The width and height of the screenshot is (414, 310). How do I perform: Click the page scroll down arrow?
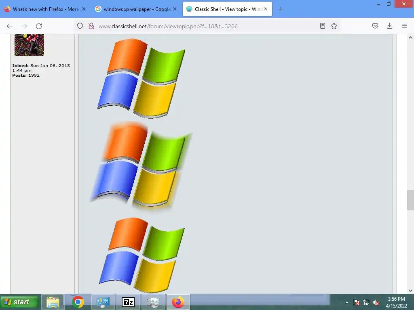pos(410,291)
